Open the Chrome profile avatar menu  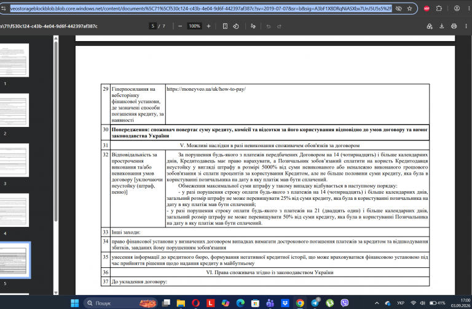[x=457, y=9]
